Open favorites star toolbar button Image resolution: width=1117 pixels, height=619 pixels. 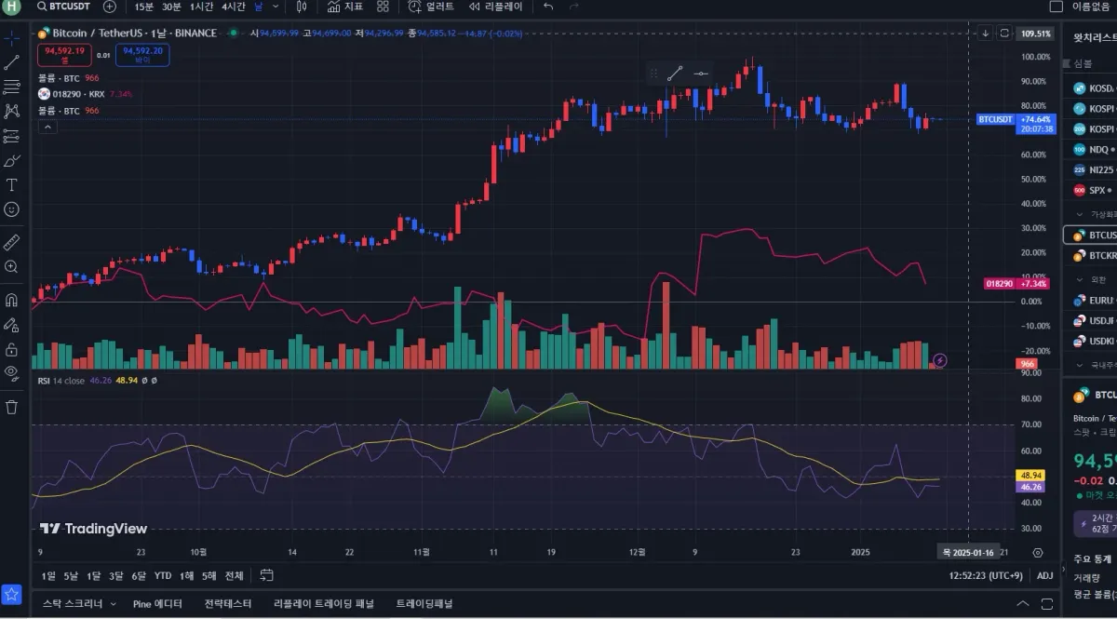(x=11, y=594)
